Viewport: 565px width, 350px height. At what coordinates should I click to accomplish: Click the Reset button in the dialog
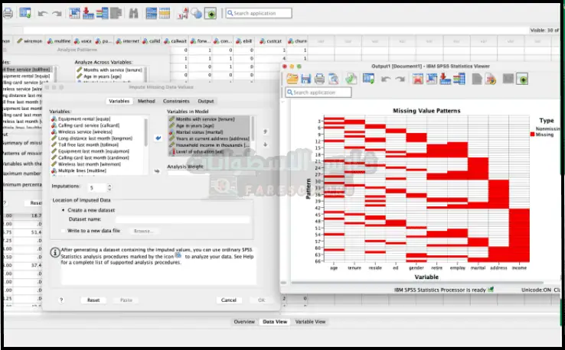93,300
